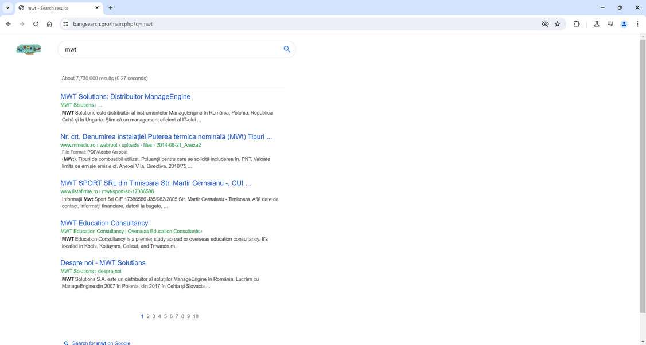Open the three-dot Chrome menu

point(637,24)
